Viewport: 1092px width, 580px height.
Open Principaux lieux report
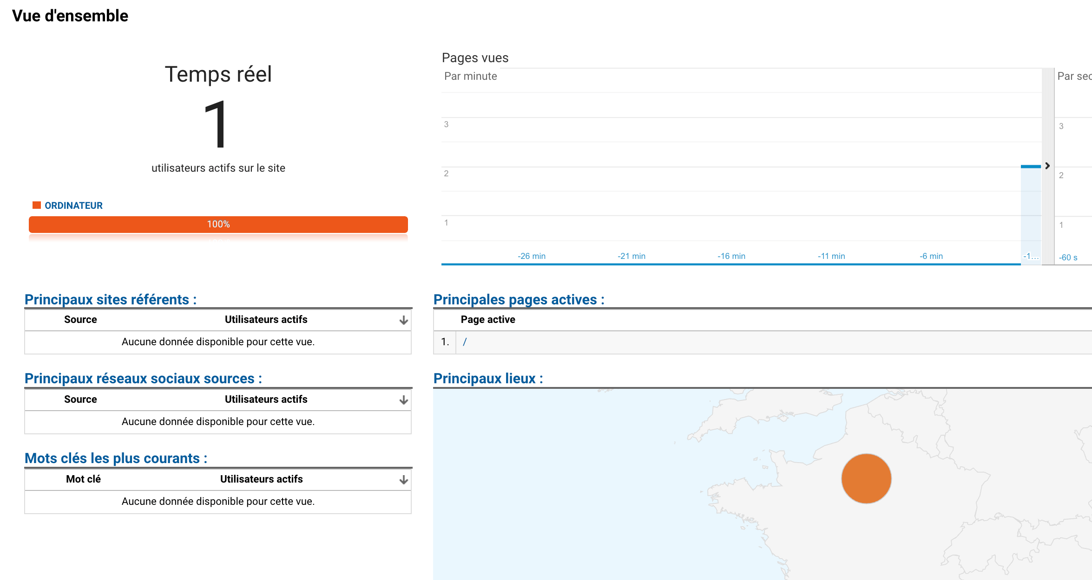pyautogui.click(x=488, y=379)
